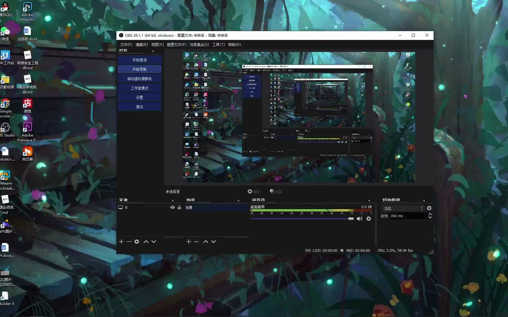The image size is (508, 317).
Task: Open 向日葵 desktop icon
Action: point(27,154)
